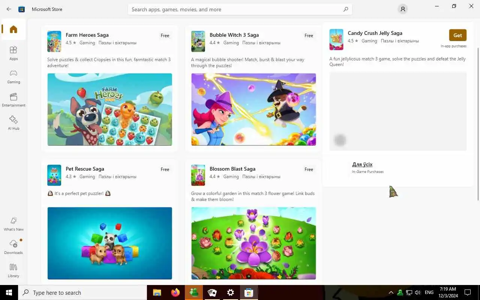
Task: Open Farm Heroes Saga screenshot thumbnail
Action: pos(109,109)
